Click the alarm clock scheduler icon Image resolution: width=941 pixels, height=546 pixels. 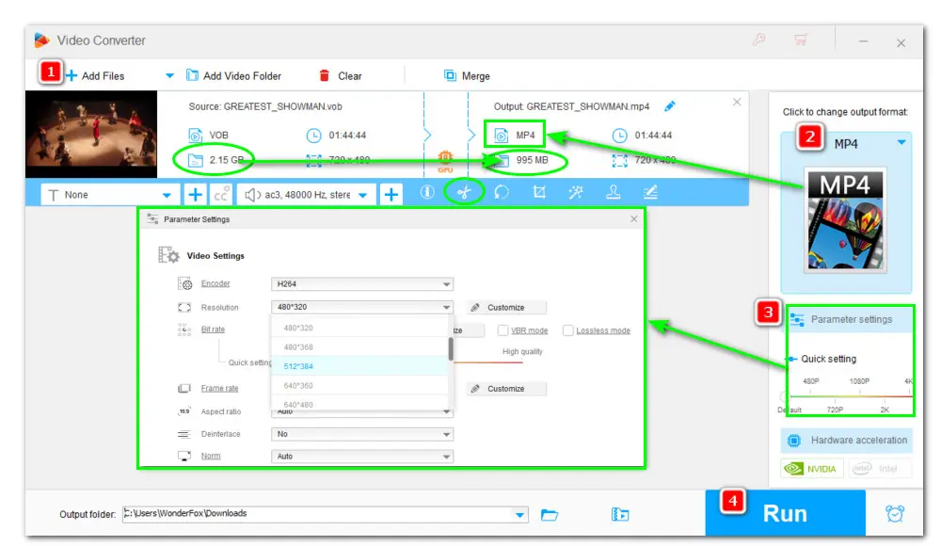click(x=895, y=513)
